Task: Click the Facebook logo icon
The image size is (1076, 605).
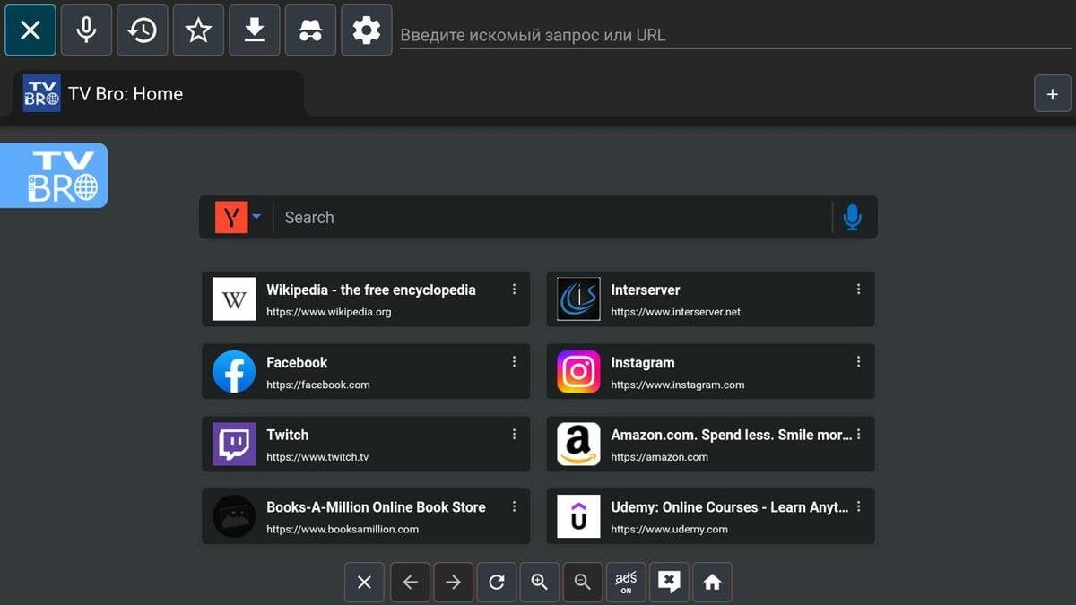Action: (234, 372)
